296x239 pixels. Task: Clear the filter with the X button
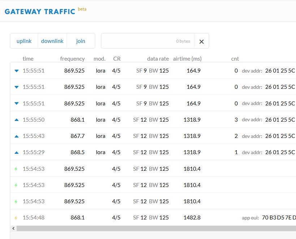coord(201,42)
